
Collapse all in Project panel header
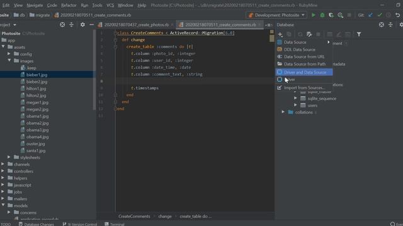point(71,24)
